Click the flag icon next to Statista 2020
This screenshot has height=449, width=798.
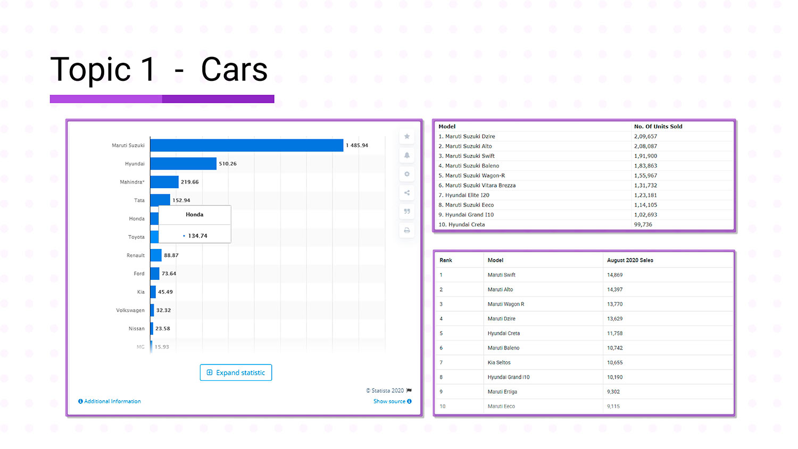click(409, 390)
